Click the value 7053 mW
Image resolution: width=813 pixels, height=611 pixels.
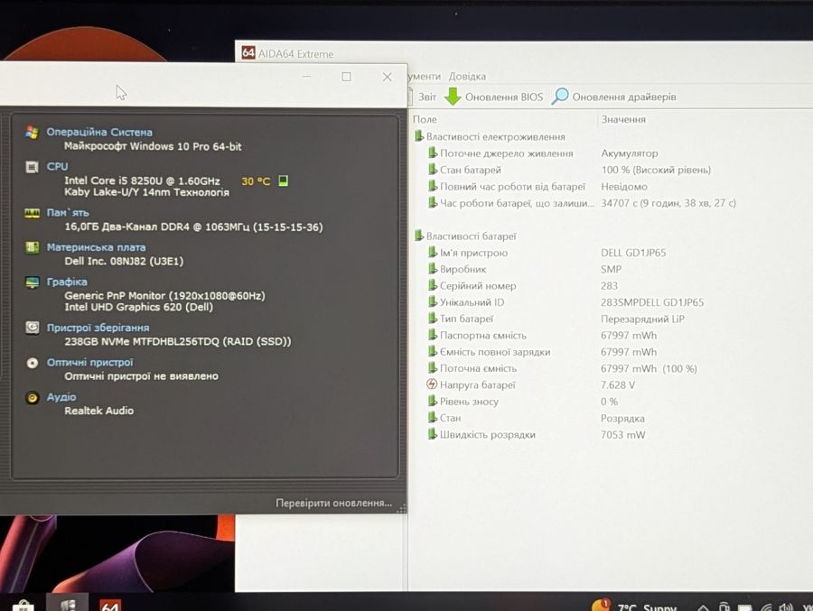pyautogui.click(x=622, y=435)
